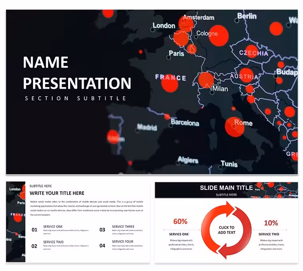303x271 pixels.
Task: Click the 'Barcelona' city label
Action: point(185,123)
